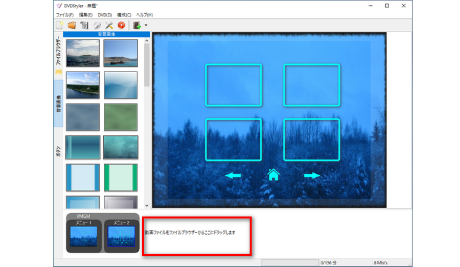
Task: Click the red Burn DVD disc icon
Action: point(122,25)
